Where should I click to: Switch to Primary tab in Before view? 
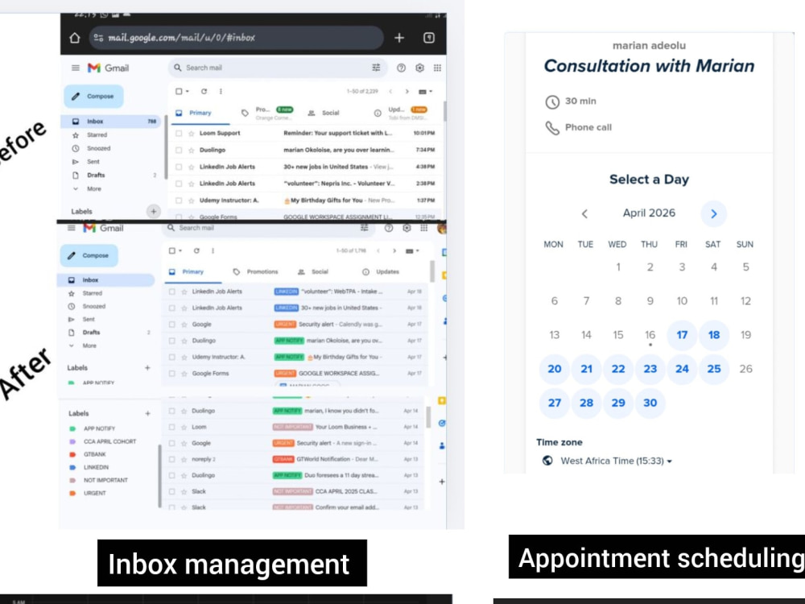pos(200,113)
